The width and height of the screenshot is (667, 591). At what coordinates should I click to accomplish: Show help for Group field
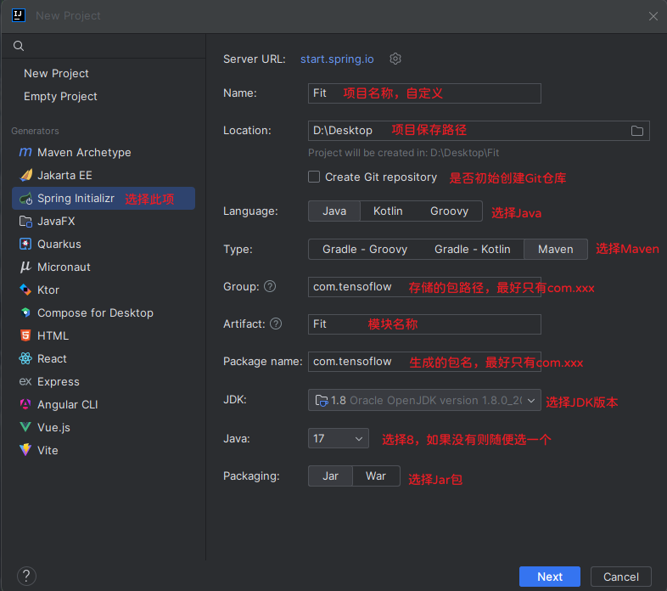270,286
